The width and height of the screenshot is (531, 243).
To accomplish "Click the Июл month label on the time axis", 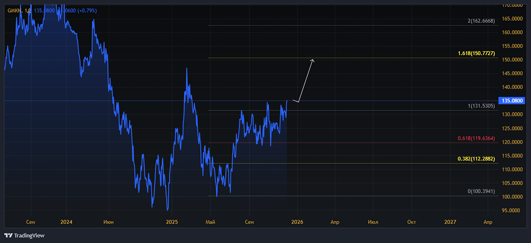I will (373, 222).
